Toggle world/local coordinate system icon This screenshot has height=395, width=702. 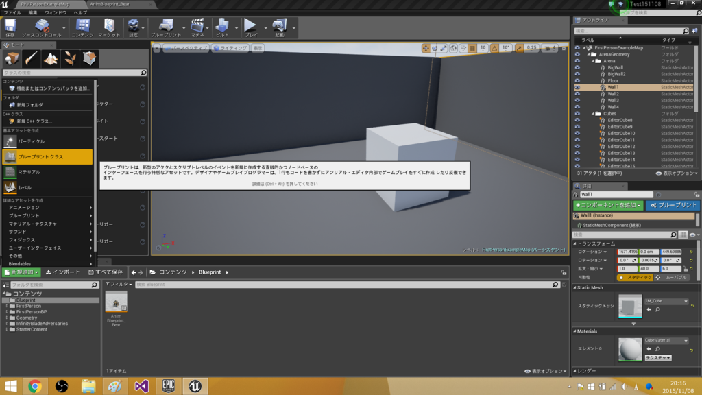454,48
